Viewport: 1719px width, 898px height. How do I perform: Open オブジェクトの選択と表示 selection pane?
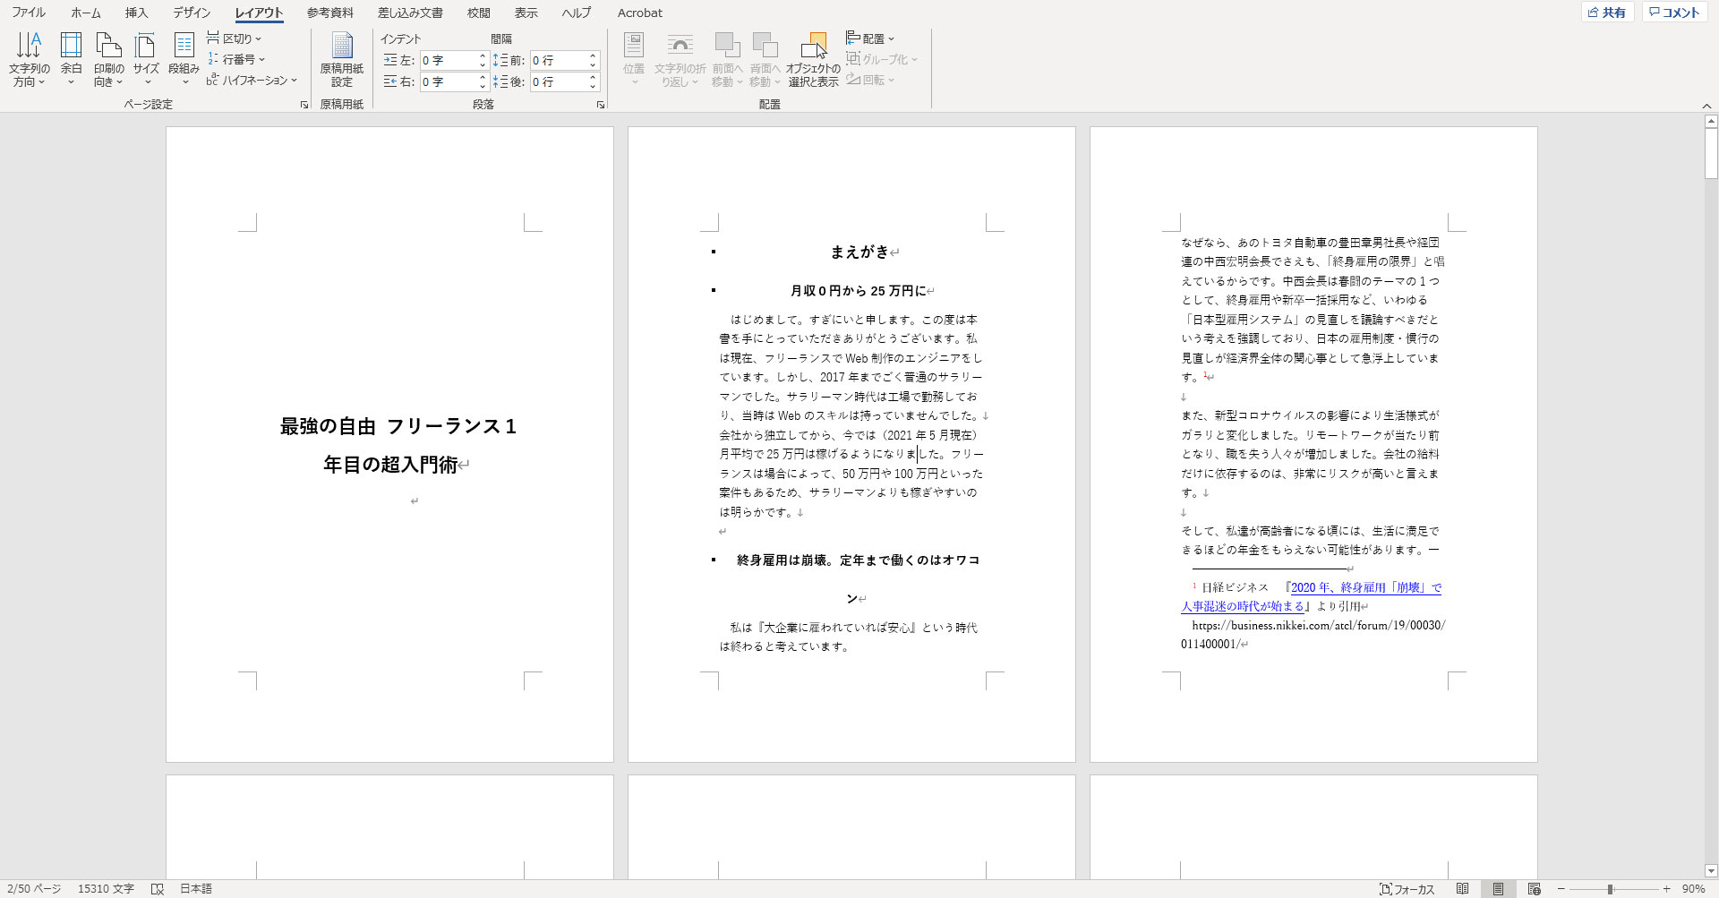point(813,59)
